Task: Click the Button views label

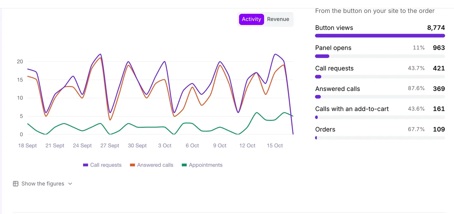Action: click(334, 28)
